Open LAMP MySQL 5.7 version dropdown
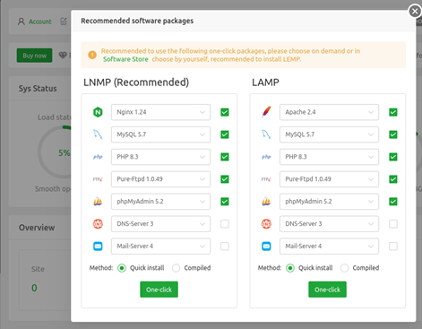This screenshot has height=329, width=422. click(329, 134)
